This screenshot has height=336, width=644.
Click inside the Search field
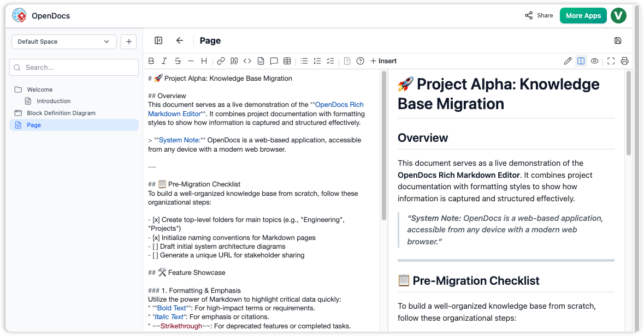[x=74, y=67]
